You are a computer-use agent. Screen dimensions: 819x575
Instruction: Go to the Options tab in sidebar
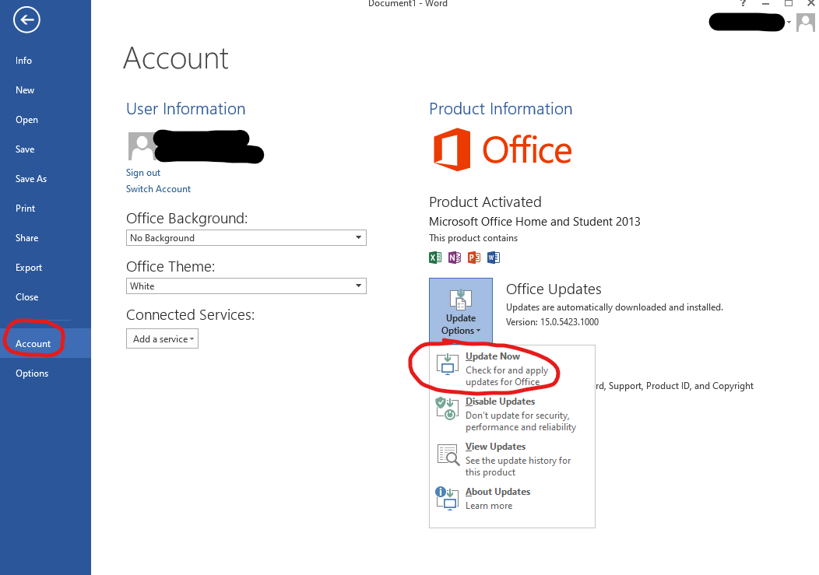tap(32, 373)
